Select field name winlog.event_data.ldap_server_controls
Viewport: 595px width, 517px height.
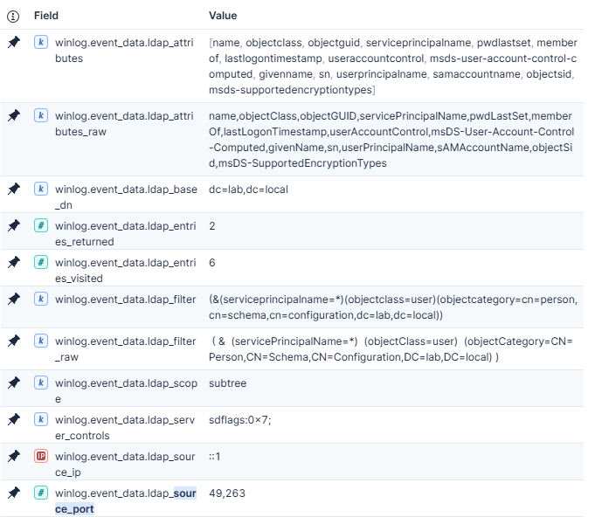125,427
